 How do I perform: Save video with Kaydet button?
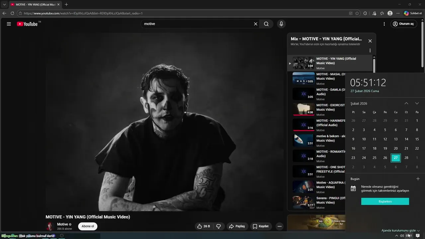pos(261,226)
